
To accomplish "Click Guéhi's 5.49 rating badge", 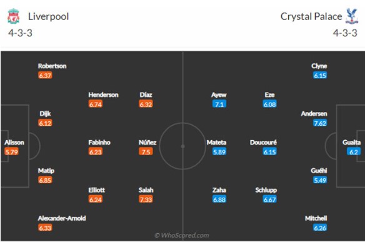I will point(320,180).
